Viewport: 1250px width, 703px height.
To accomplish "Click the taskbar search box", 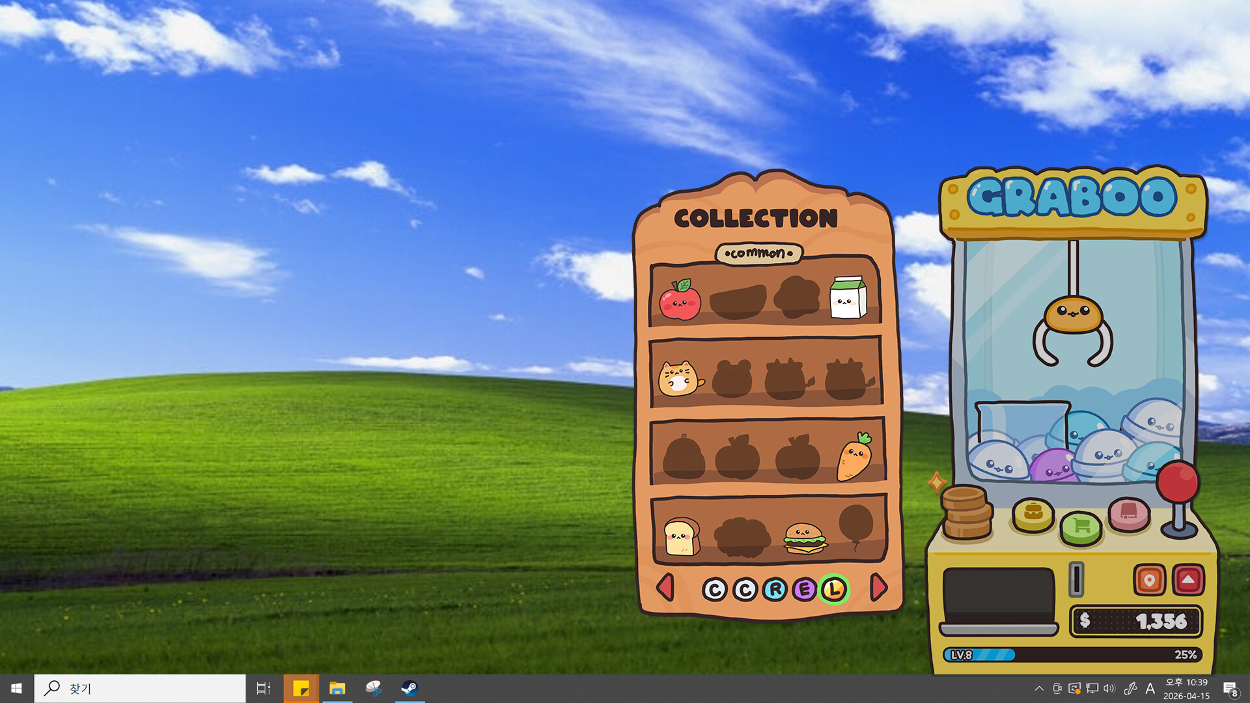I will click(x=140, y=688).
